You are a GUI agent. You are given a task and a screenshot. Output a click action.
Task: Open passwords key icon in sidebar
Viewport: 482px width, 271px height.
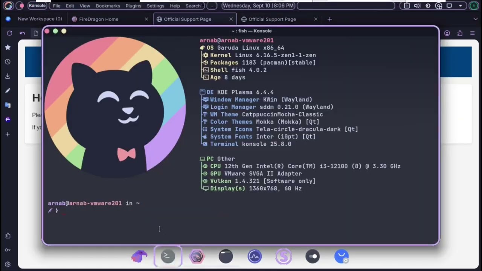[x=8, y=250]
